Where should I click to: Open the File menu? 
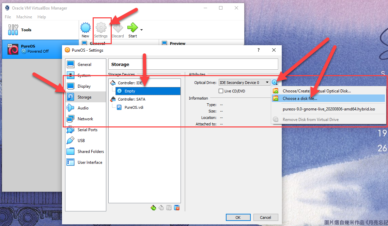[x=8, y=17]
